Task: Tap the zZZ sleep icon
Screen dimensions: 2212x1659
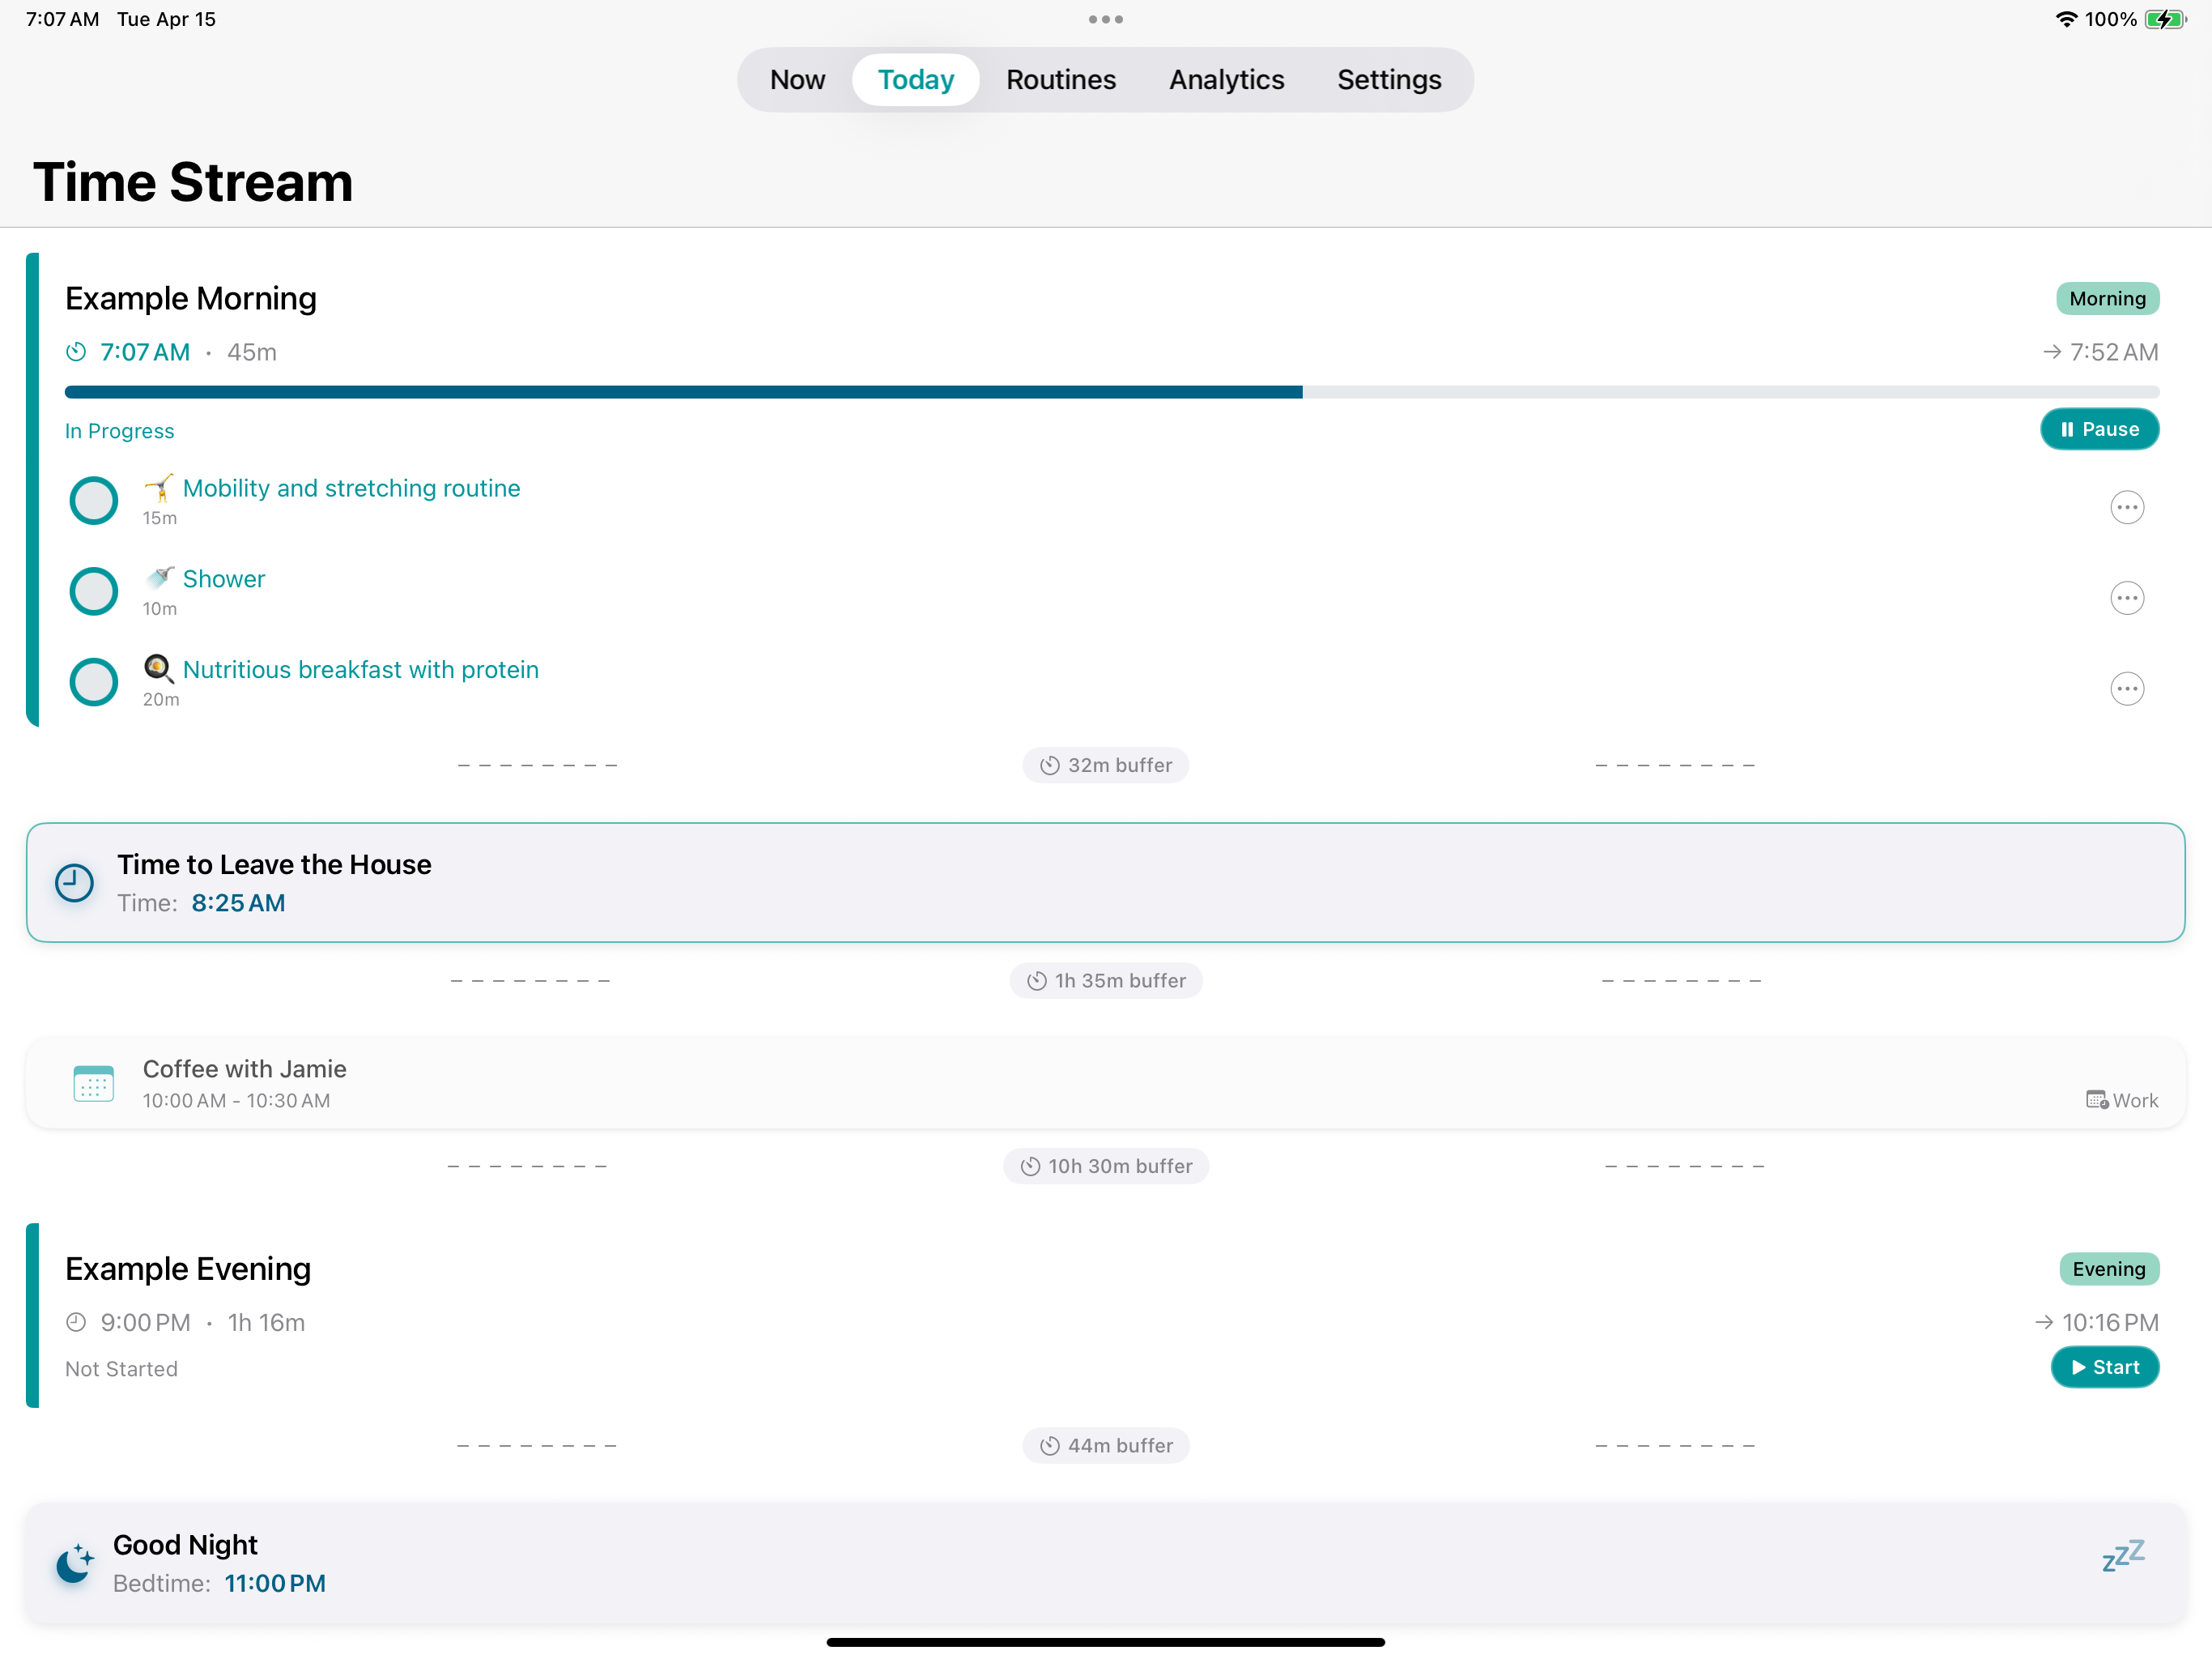Action: [2123, 1556]
